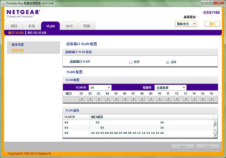Switch to the QoS tab
This screenshot has width=226, height=158.
69,26
